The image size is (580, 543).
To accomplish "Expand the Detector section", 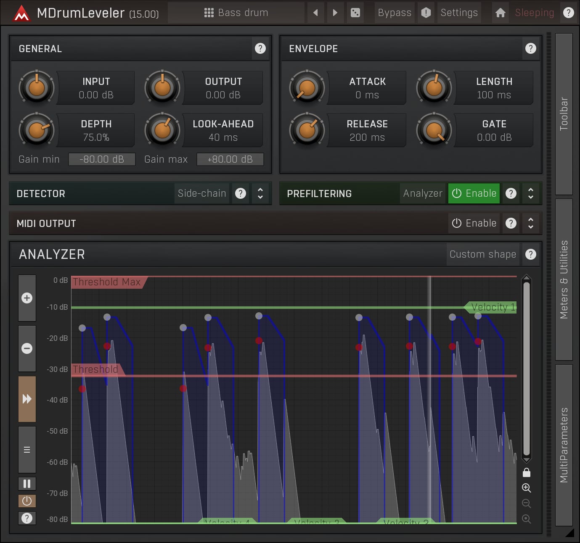I will tap(260, 193).
